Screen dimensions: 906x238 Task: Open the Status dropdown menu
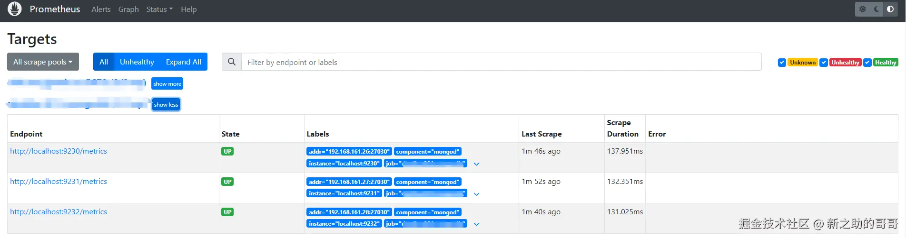tap(159, 9)
